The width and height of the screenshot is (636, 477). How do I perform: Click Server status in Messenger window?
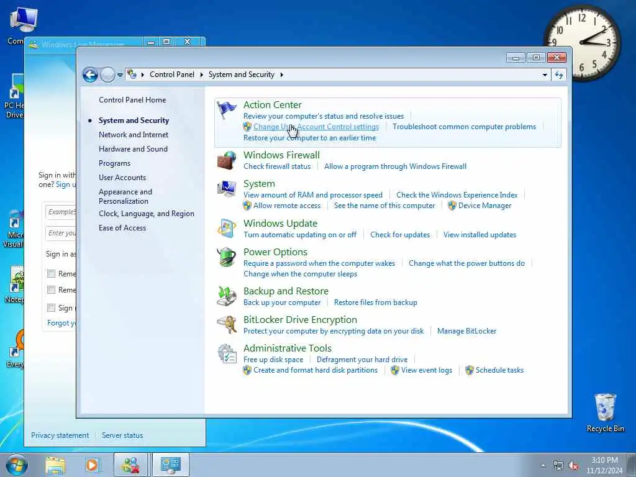coord(122,435)
